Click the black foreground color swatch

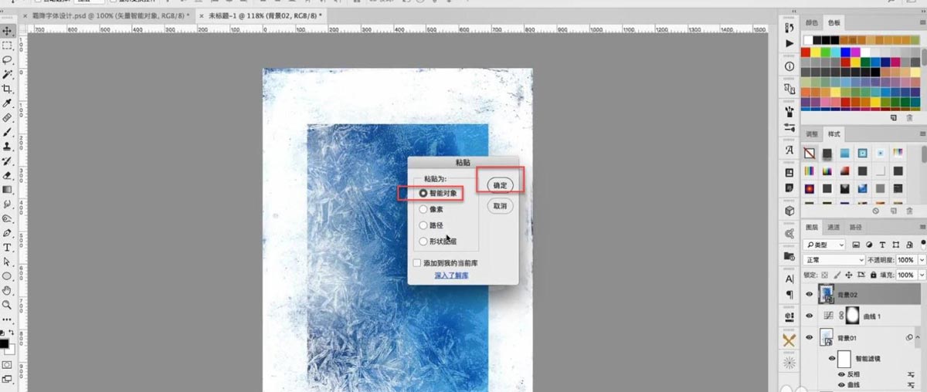point(4,344)
